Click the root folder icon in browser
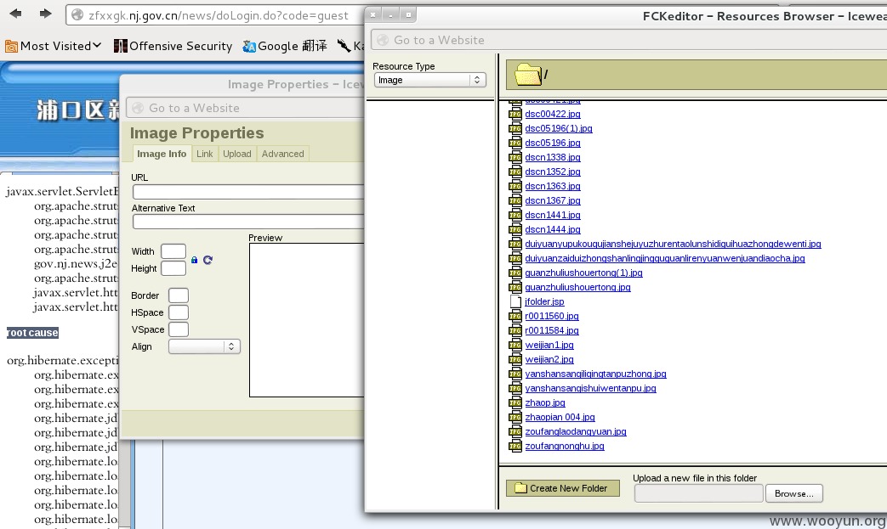Screen dimensions: 887x529 (x=528, y=74)
